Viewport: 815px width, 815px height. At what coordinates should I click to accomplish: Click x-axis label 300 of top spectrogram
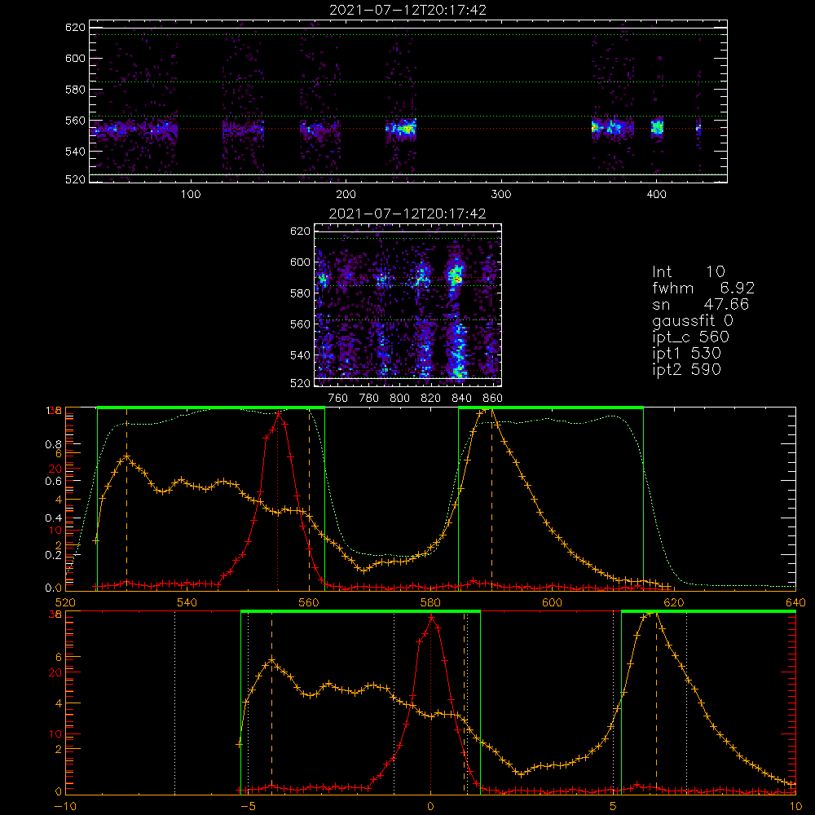coord(501,195)
